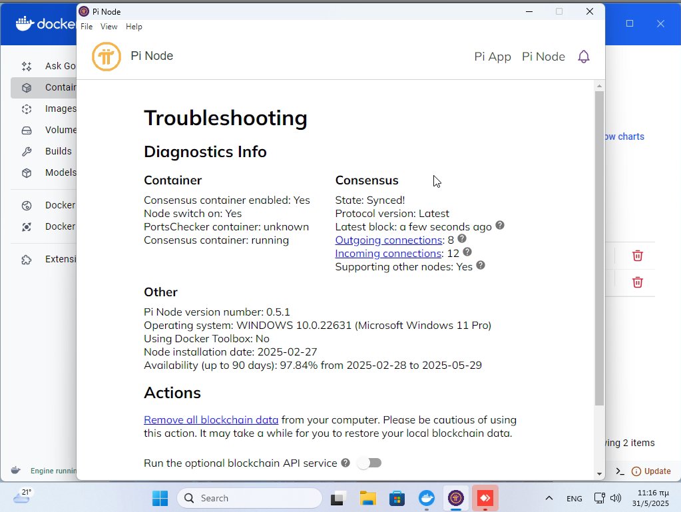Open Ask Gordon in Docker sidebar
Viewport: 681px width, 512px height.
pyautogui.click(x=43, y=66)
